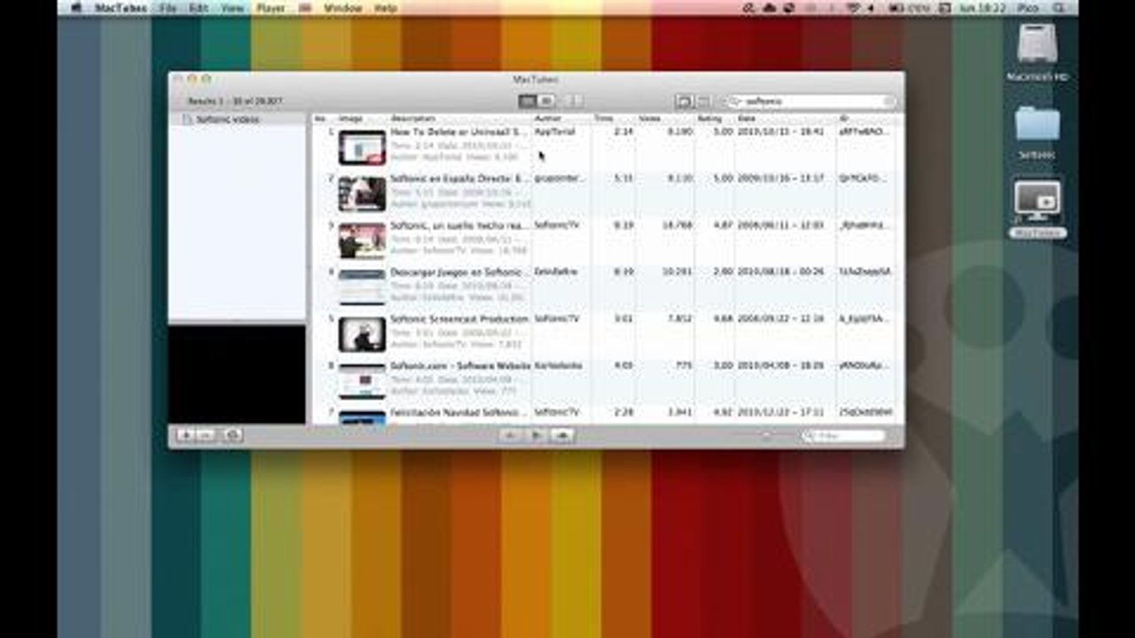Select the MacTubes desktop icon

(x=1037, y=209)
